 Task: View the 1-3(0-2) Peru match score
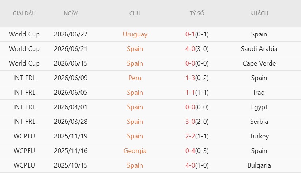point(197,78)
